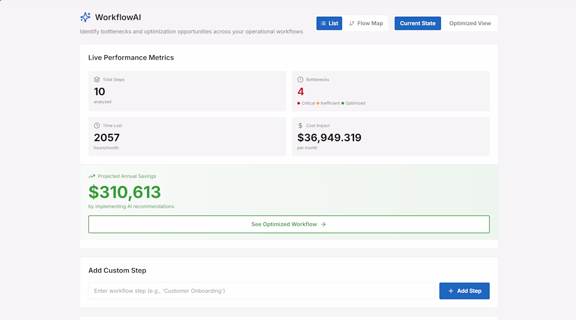576x320 pixels.
Task: Click the green Optimized legend dot
Action: click(343, 103)
